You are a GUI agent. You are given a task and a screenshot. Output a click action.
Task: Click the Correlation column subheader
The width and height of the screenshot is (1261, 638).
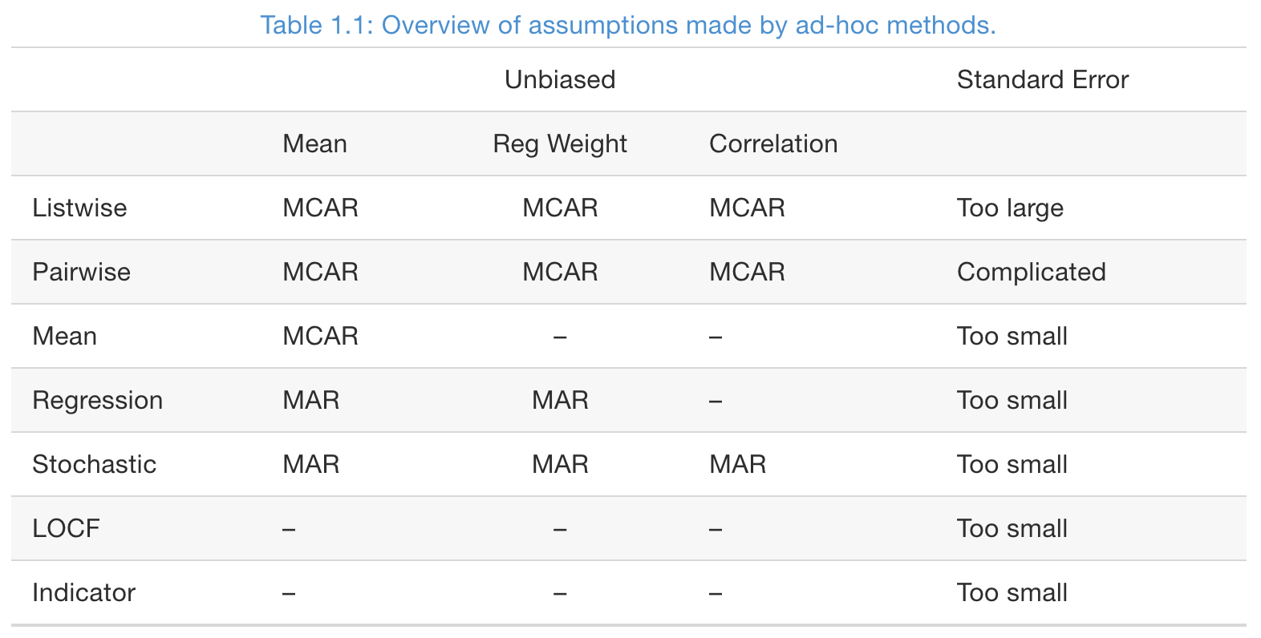[773, 143]
